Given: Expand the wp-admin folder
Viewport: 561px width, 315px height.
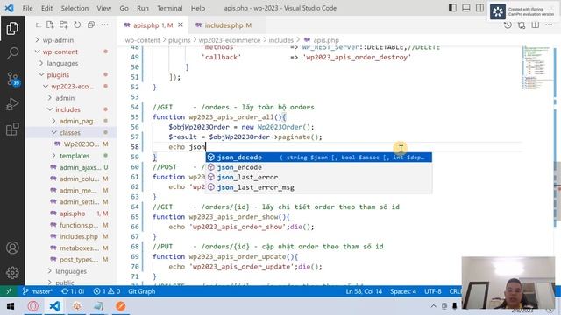Looking at the screenshot, I should (x=58, y=40).
